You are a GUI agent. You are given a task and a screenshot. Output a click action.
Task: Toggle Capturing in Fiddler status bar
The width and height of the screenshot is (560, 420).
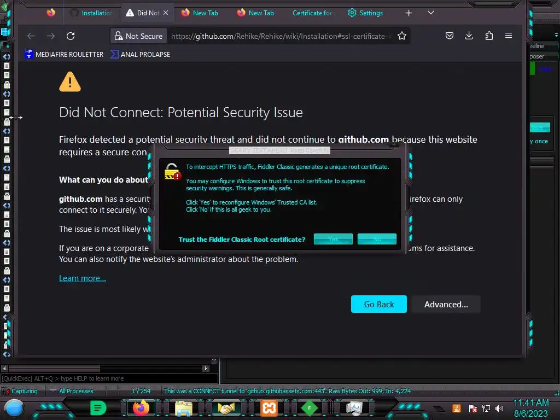tap(21, 391)
